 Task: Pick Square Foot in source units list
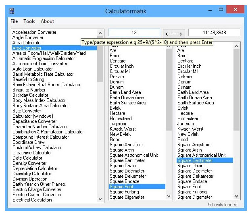click(137, 187)
